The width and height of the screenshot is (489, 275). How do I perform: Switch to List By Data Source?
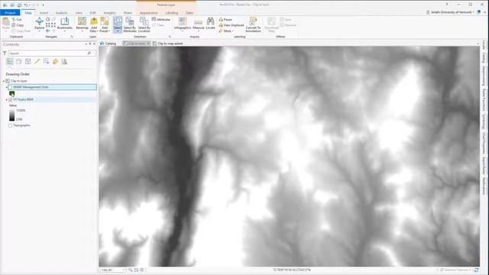click(18, 61)
